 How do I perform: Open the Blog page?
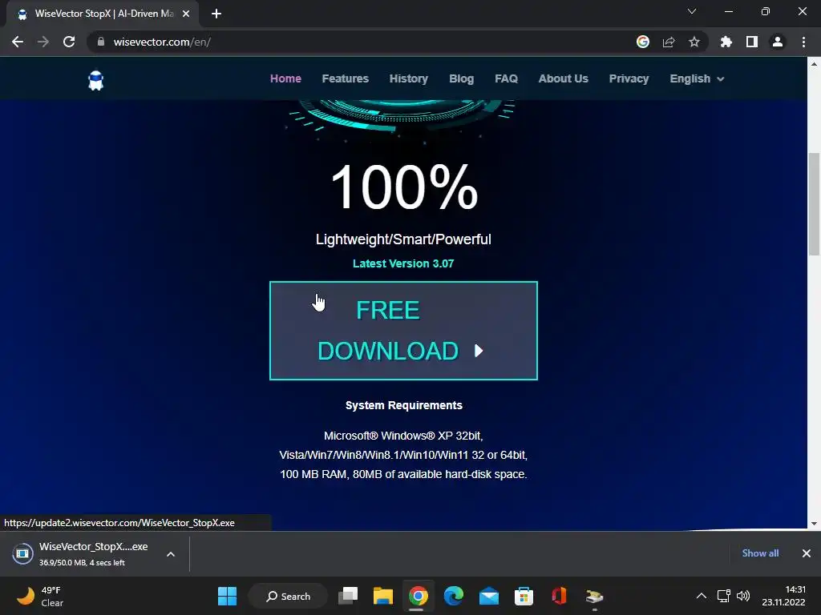(461, 79)
